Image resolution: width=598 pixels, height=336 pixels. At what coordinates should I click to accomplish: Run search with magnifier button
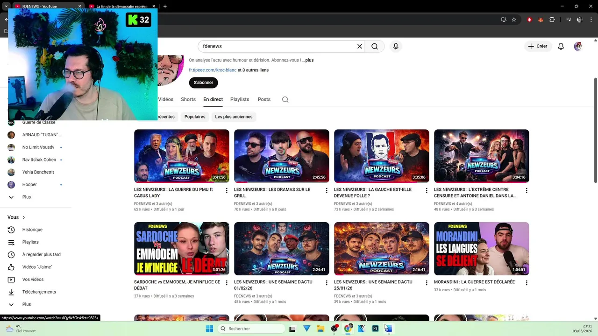(x=375, y=46)
